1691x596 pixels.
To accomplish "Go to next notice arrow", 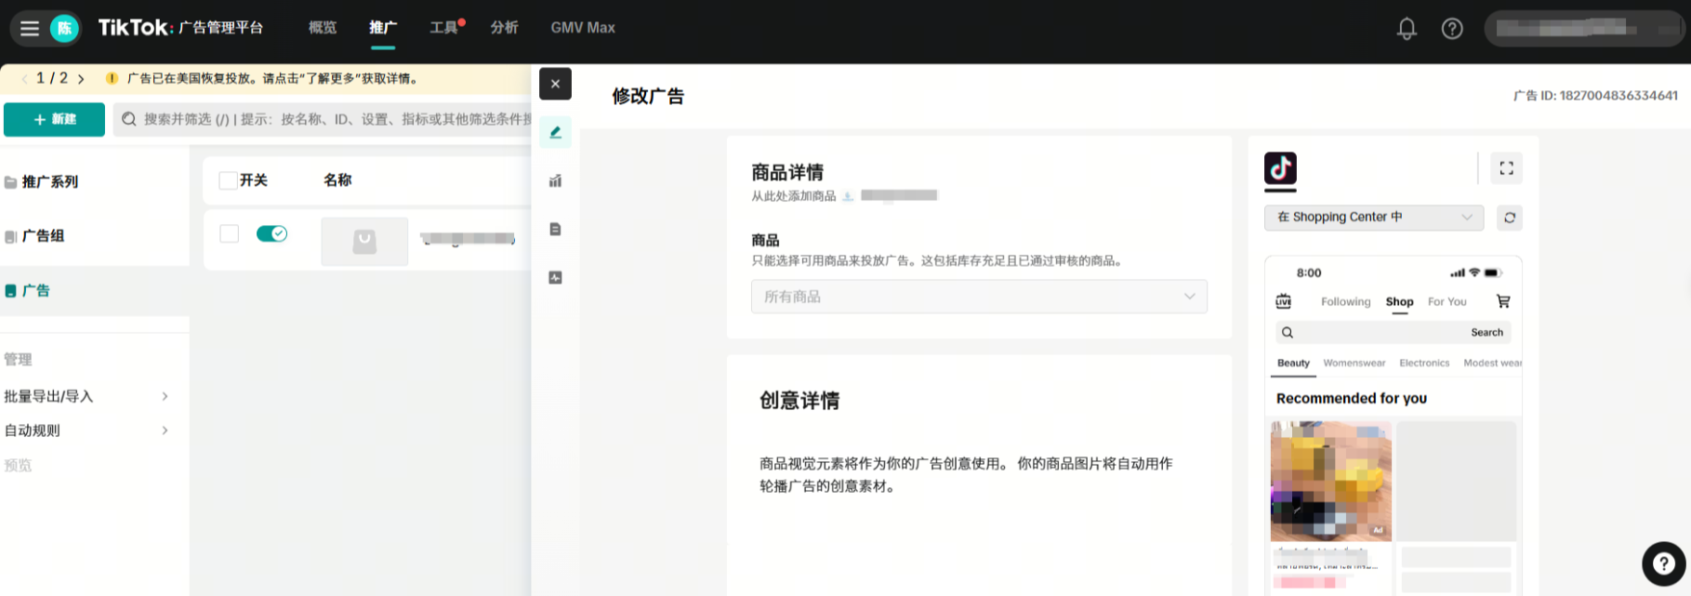I will coord(81,79).
